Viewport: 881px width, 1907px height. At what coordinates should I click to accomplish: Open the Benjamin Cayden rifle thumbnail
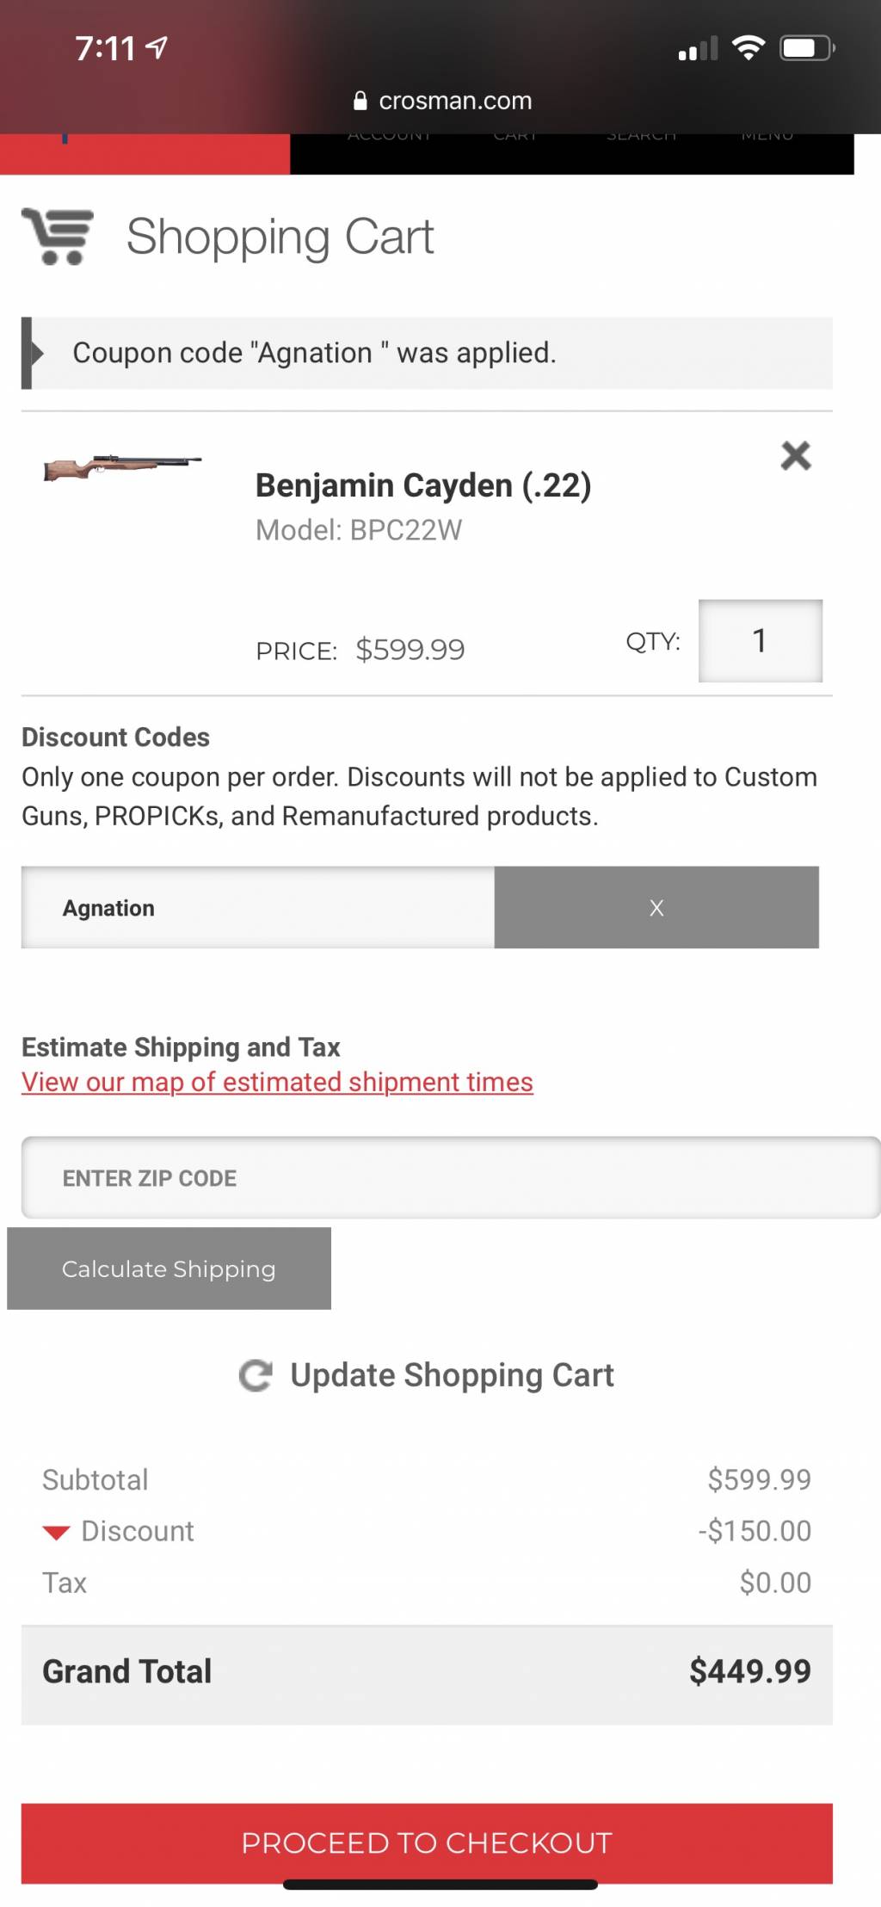coord(122,466)
